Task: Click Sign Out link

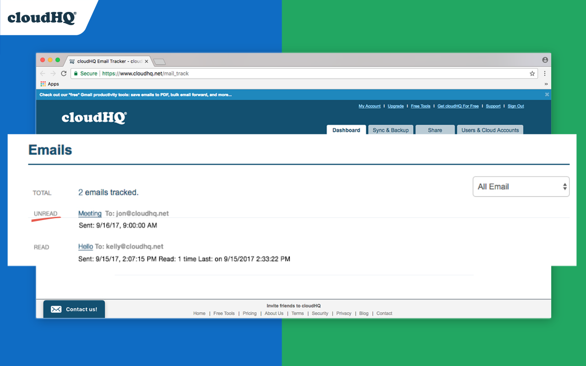Action: (515, 106)
